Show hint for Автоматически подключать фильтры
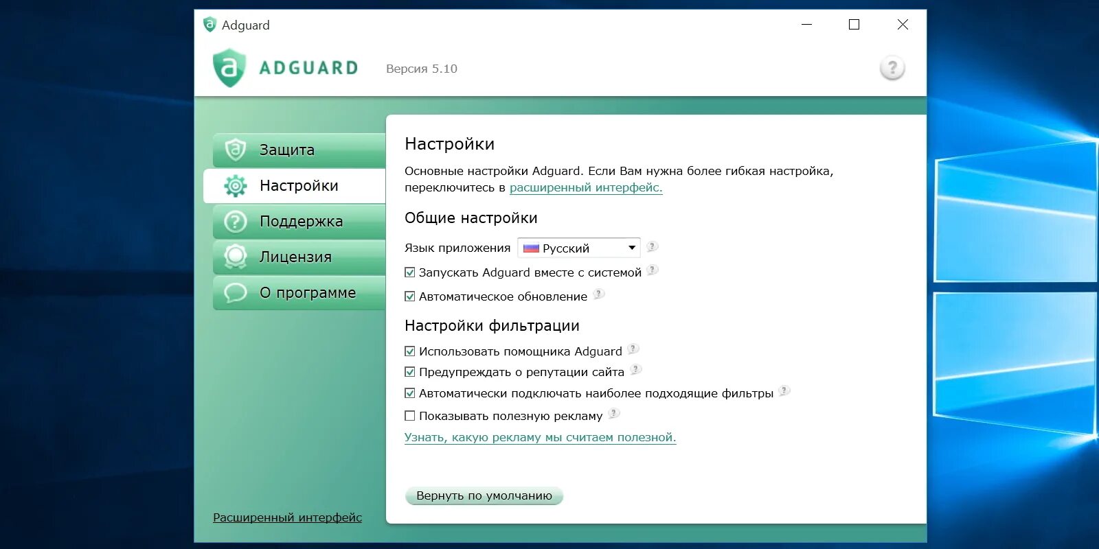Screen dimensions: 1099x549 point(784,390)
